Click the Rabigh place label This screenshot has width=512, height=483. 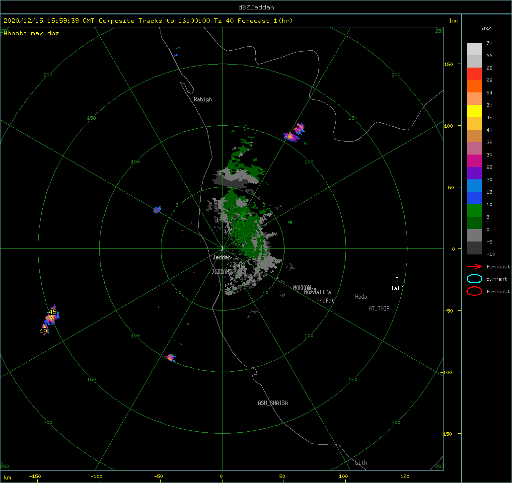point(203,99)
